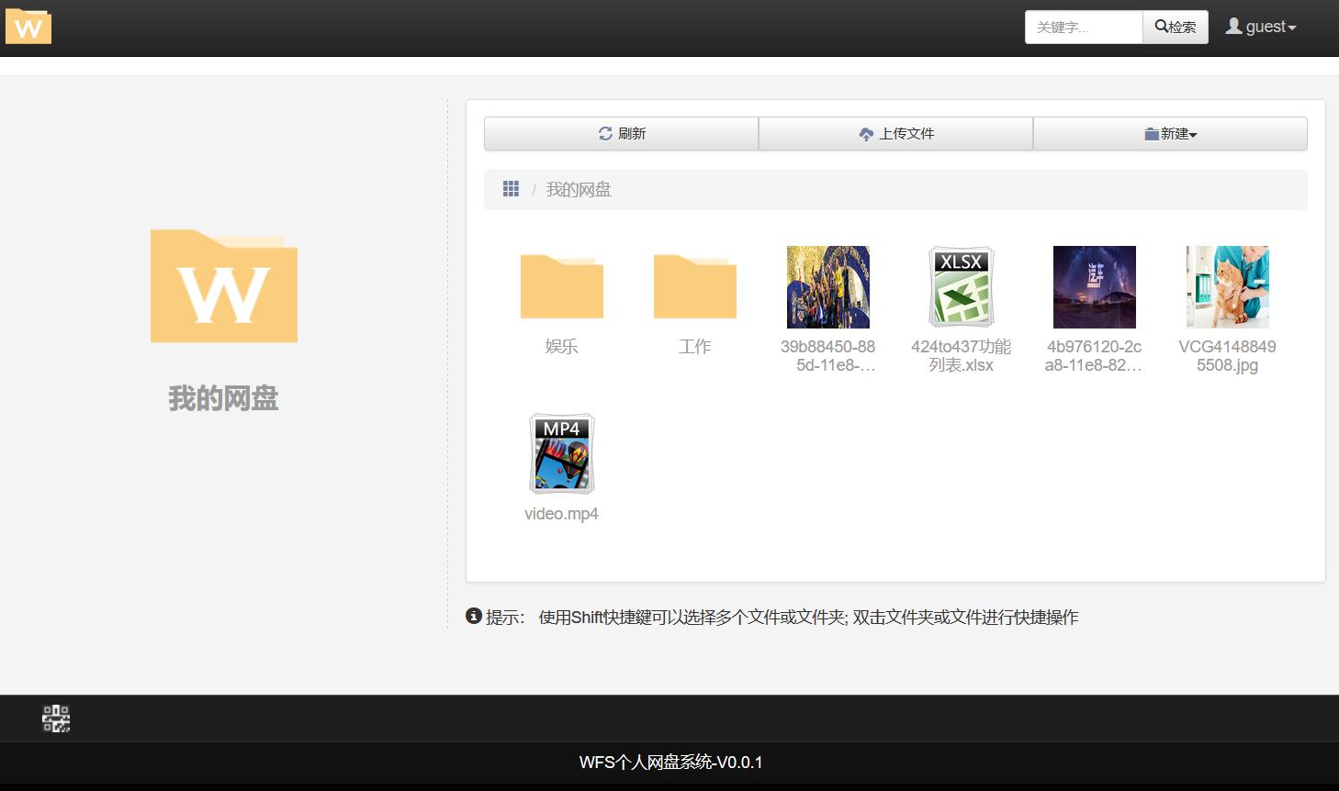This screenshot has width=1339, height=791.
Task: Click the 娱乐 folder name label
Action: coord(562,347)
